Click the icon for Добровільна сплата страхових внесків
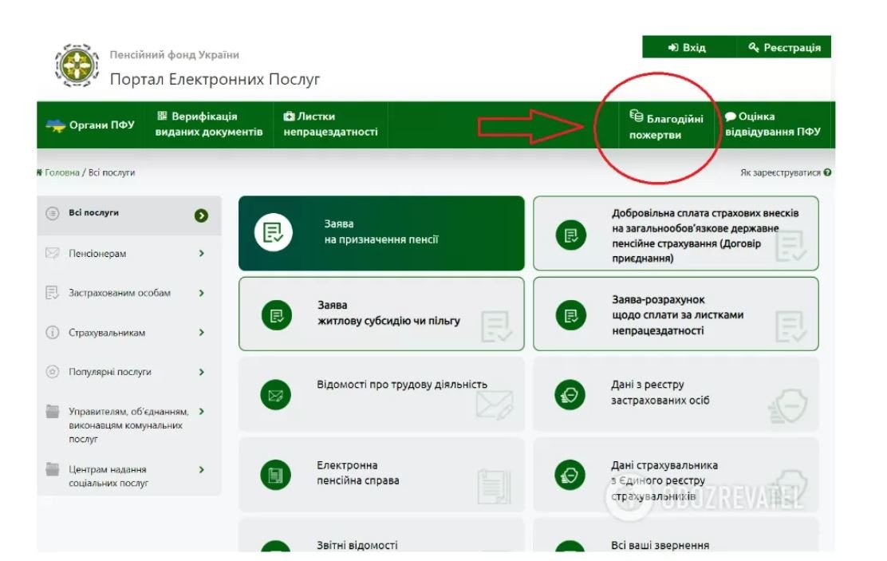The height and width of the screenshot is (561, 887). pos(570,235)
